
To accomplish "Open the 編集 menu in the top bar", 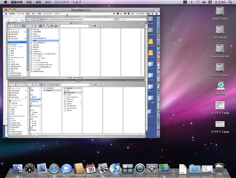I will point(38,2).
